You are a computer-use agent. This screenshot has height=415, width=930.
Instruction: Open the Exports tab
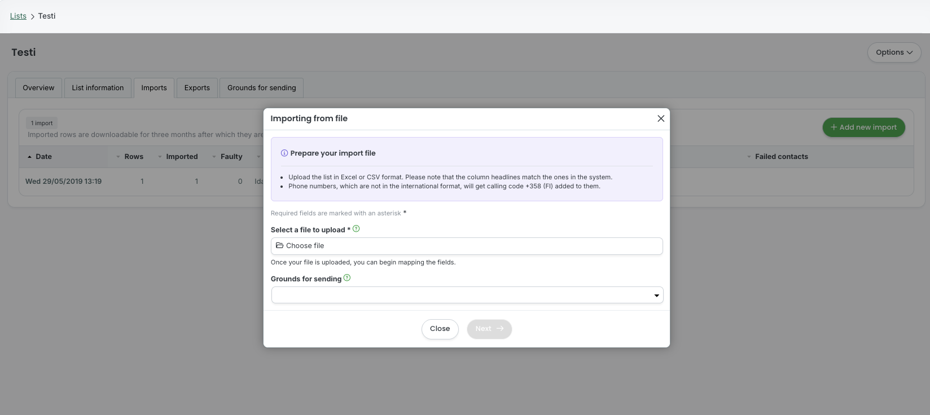coord(197,88)
